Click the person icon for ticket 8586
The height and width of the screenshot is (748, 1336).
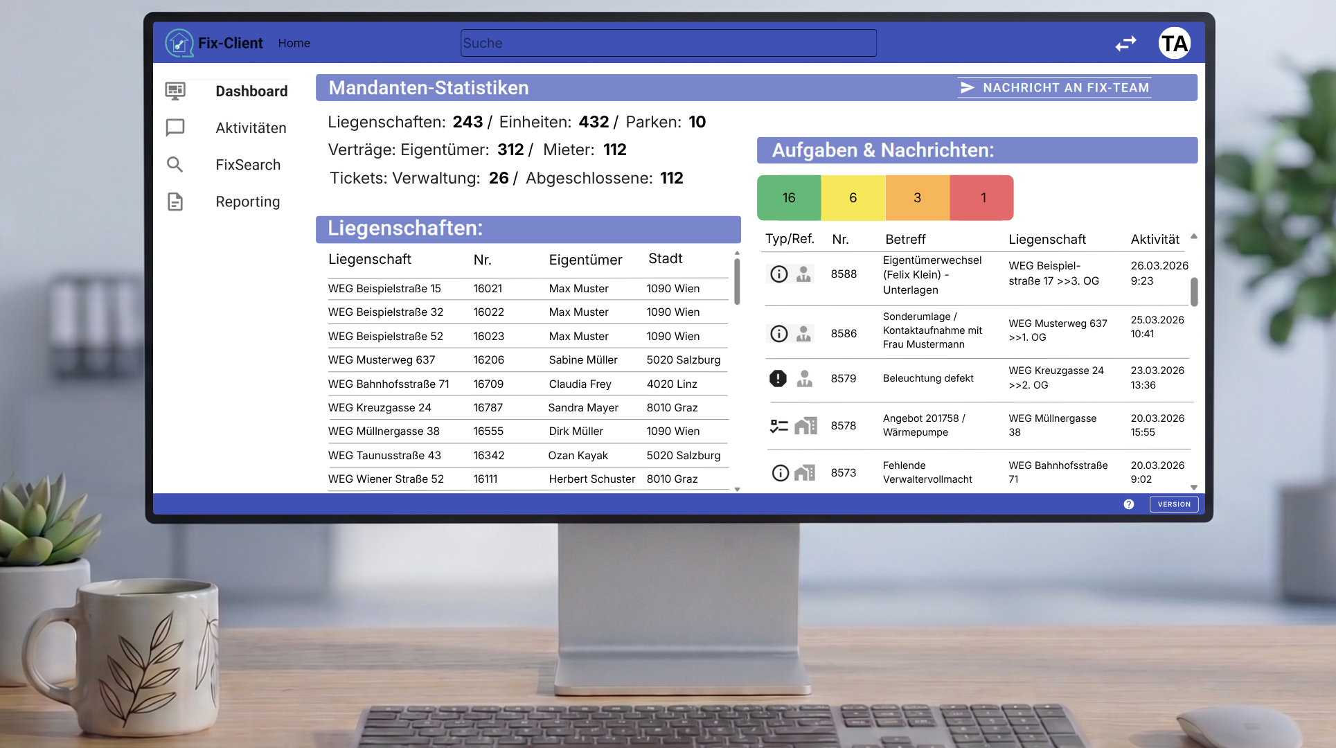tap(803, 334)
